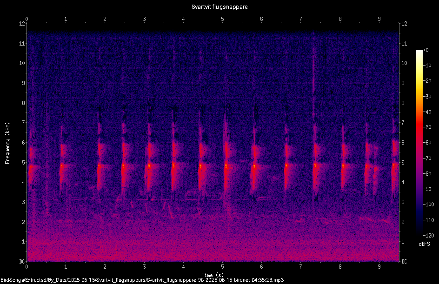
Task: Click the Svartvit flugsnappare title text
Action: [x=219, y=7]
